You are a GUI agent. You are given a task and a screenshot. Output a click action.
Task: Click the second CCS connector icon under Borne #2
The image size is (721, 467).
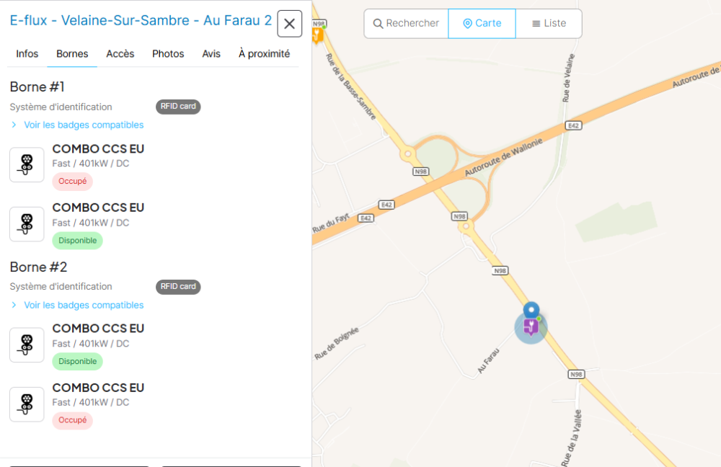click(27, 404)
